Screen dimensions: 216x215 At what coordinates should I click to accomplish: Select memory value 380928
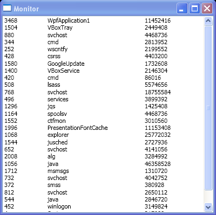coord(154,185)
